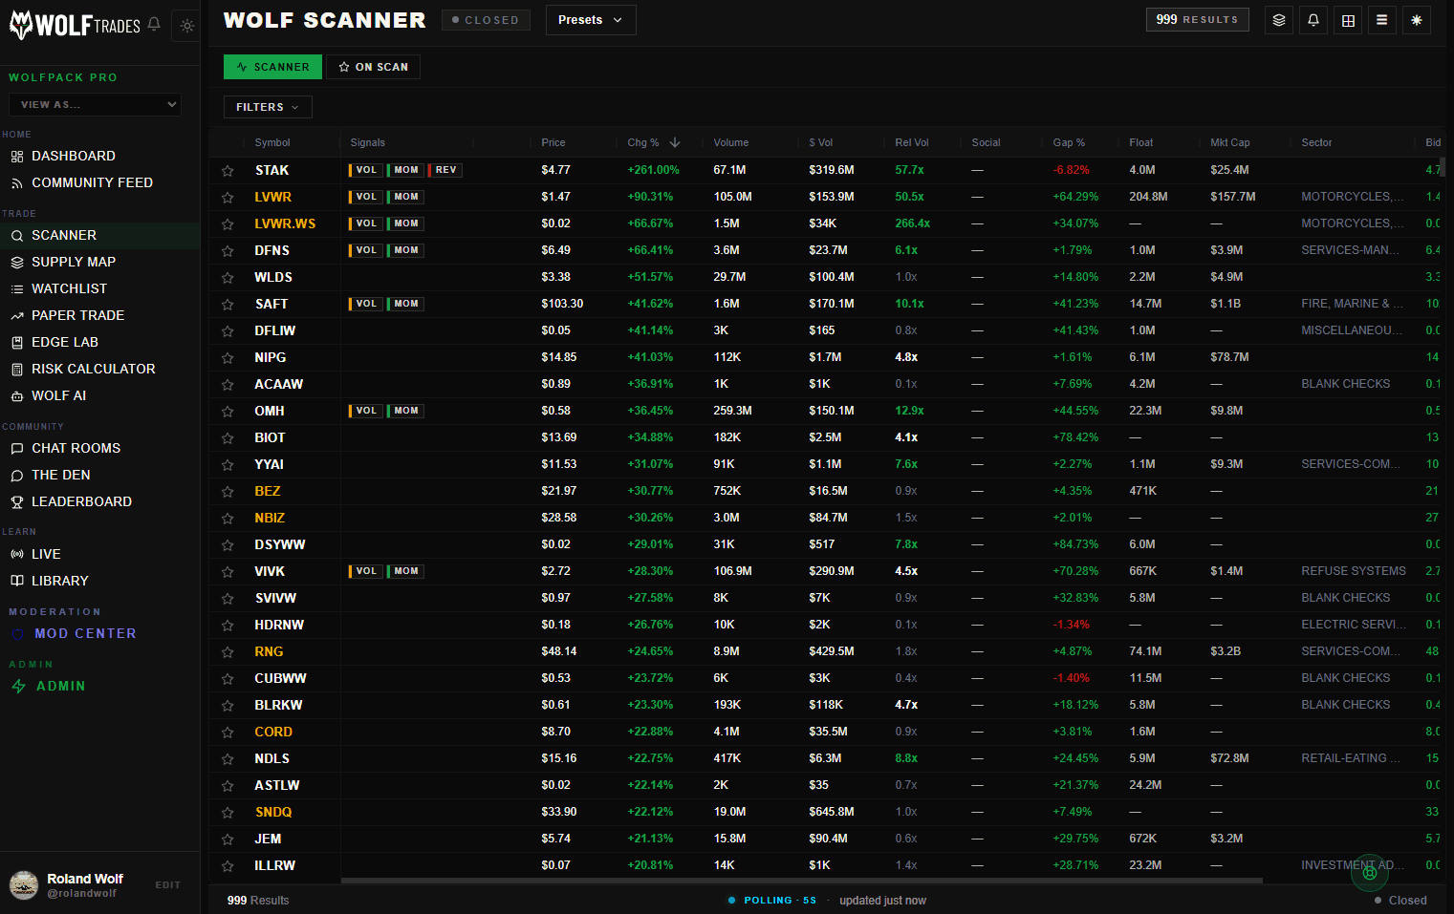Click the notification bell beside Wolf Trades logo
Screen dimensions: 1454x914
point(154,24)
